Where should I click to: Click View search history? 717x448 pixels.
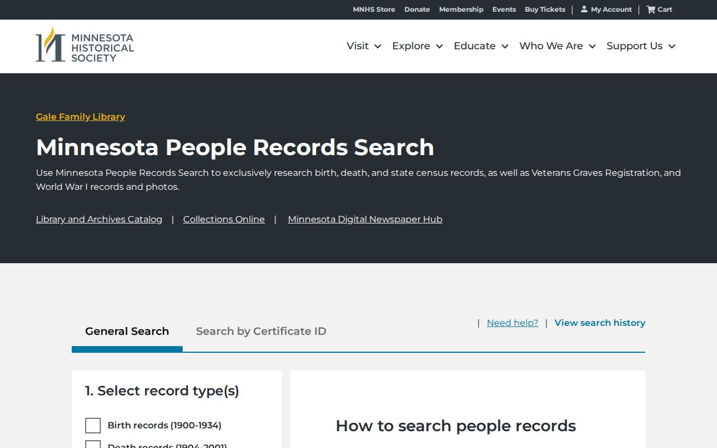point(600,323)
